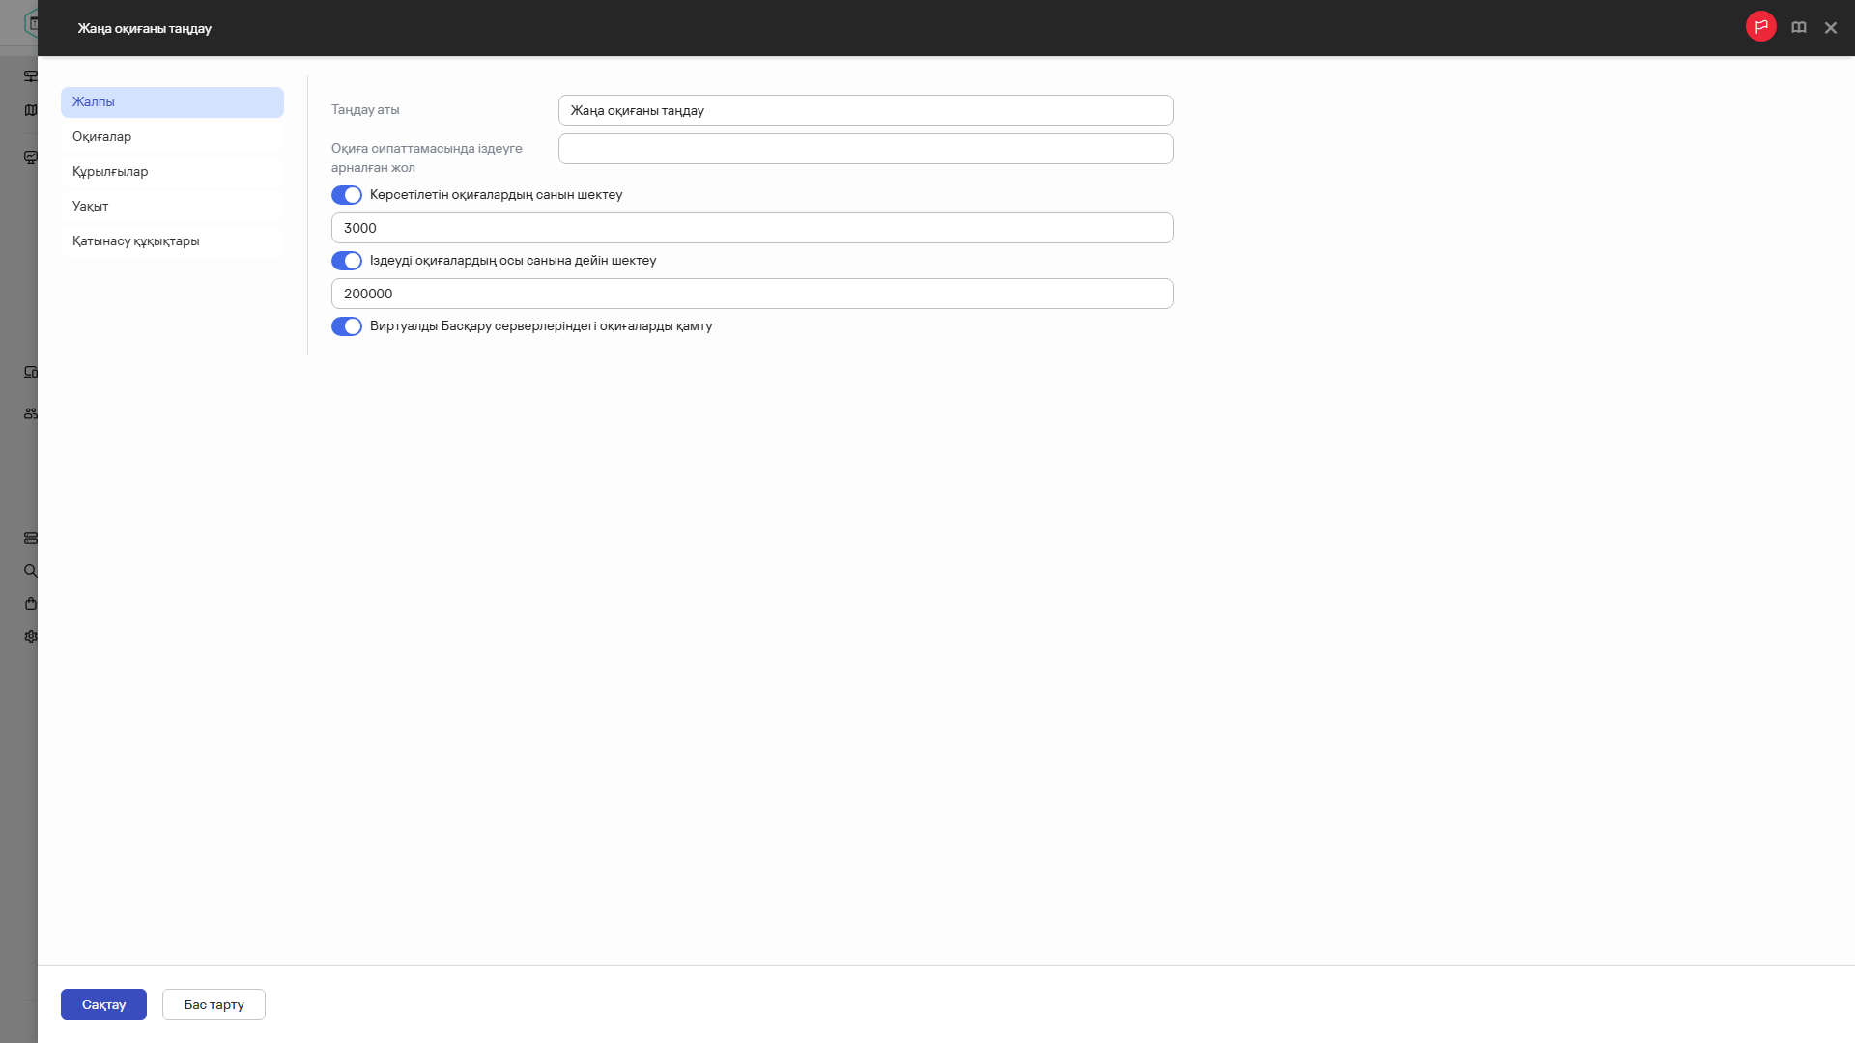This screenshot has height=1043, width=1855.
Task: Click the devices icon in sidebar
Action: 31,372
